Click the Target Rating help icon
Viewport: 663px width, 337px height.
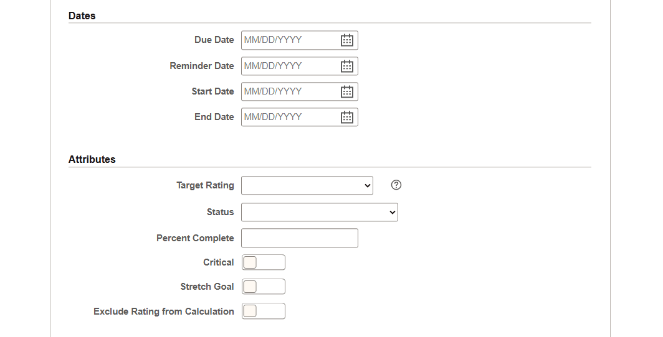point(396,185)
